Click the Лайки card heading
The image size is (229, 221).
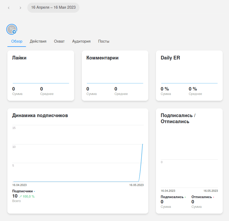[19, 58]
